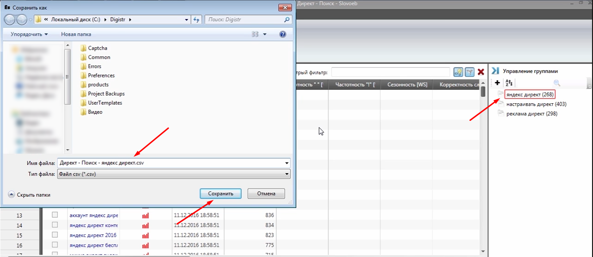593x257 pixels.
Task: Add a new group with plus icon
Action: pos(497,83)
